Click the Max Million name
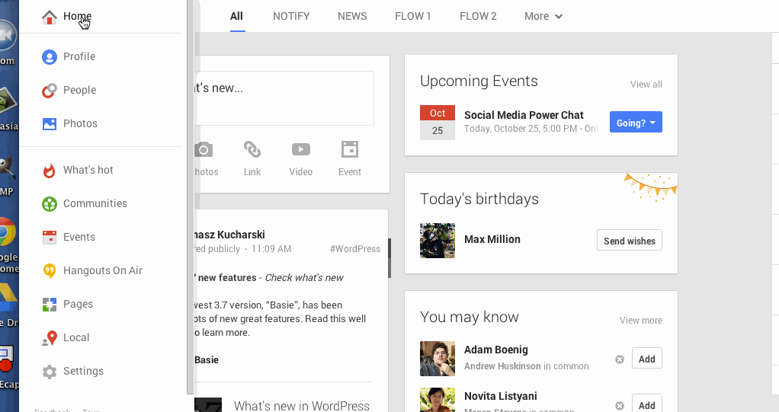The image size is (779, 412). point(492,239)
